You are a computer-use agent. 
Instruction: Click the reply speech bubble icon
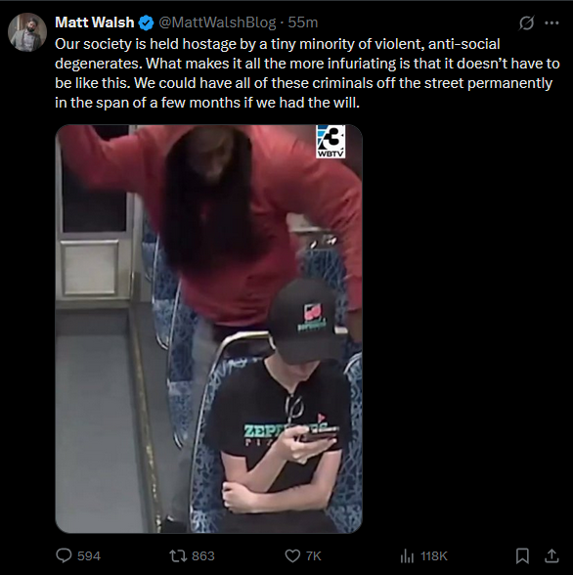click(64, 555)
